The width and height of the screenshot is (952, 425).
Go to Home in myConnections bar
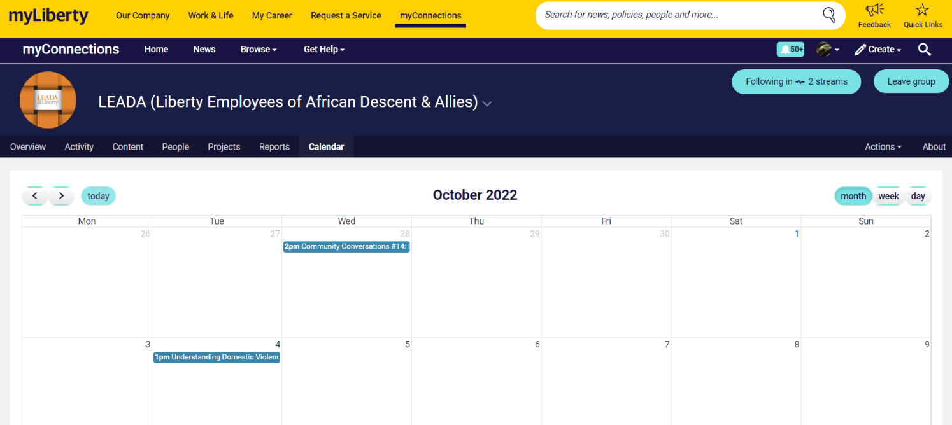point(156,49)
